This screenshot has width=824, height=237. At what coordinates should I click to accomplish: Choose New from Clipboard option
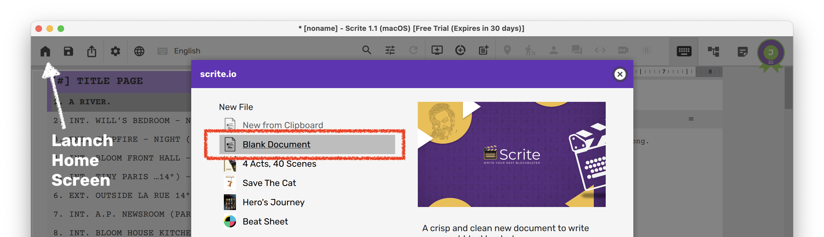click(x=282, y=125)
